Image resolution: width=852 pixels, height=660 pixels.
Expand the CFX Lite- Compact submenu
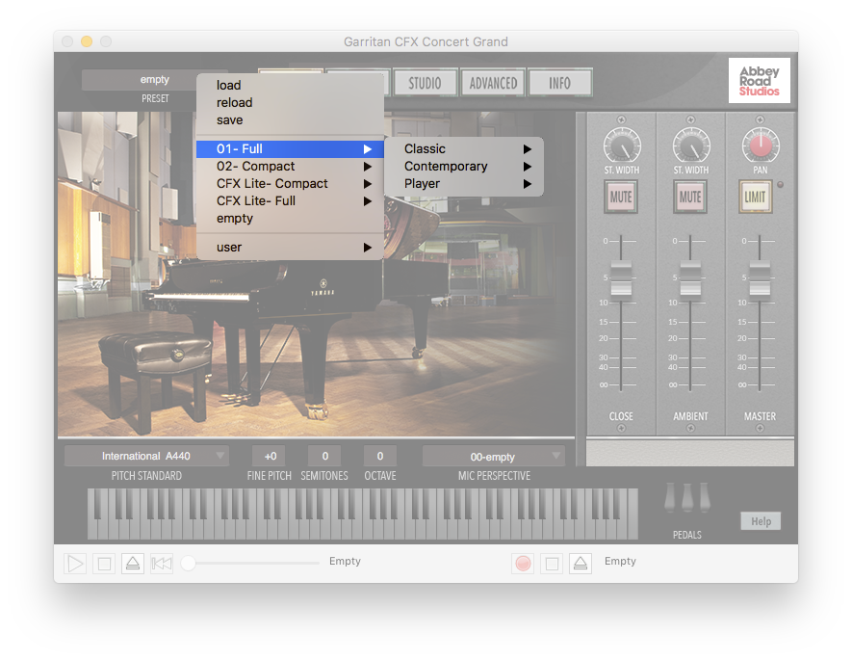point(290,184)
